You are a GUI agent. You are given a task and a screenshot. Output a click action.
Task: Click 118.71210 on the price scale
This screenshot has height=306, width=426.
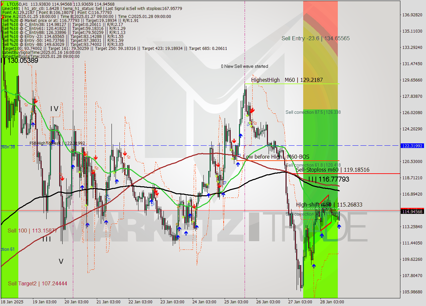[412, 178]
